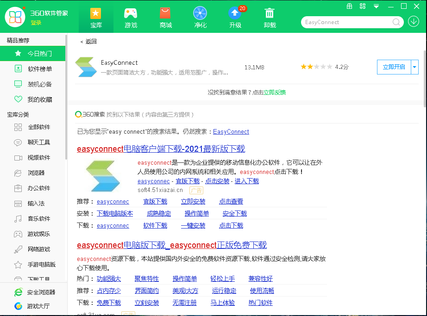Click the 登录 login link
This screenshot has width=427, height=316.
click(36, 23)
